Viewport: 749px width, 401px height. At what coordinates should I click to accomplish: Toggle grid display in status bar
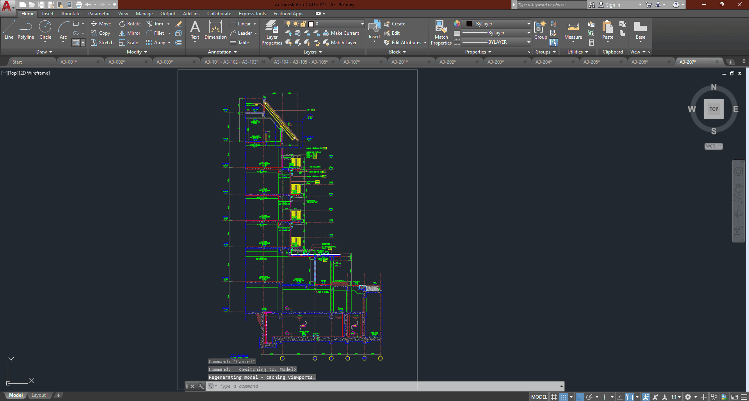click(x=554, y=397)
